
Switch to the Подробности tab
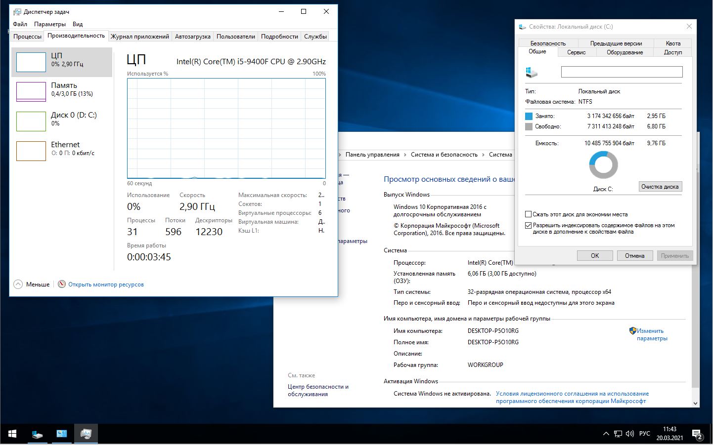(279, 36)
